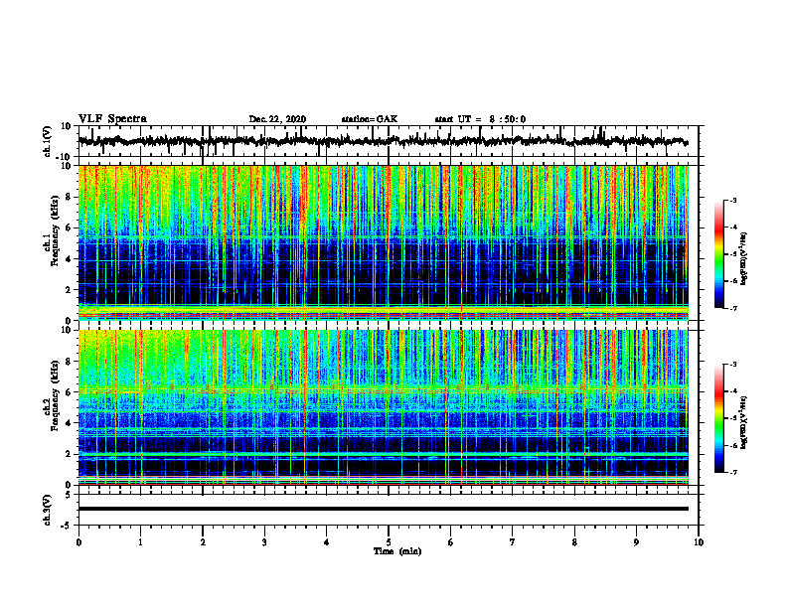787x608 pixels.
Task: Select the date text "Dec. 22, 2020"
Action: click(277, 119)
